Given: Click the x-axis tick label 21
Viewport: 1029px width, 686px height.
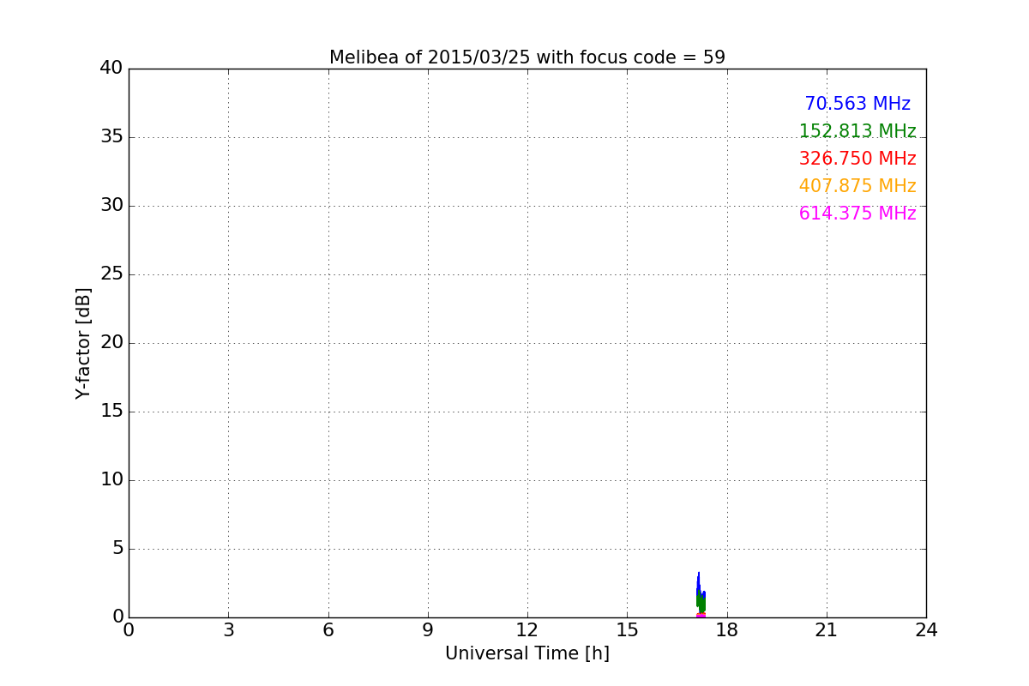Looking at the screenshot, I should coord(827,630).
